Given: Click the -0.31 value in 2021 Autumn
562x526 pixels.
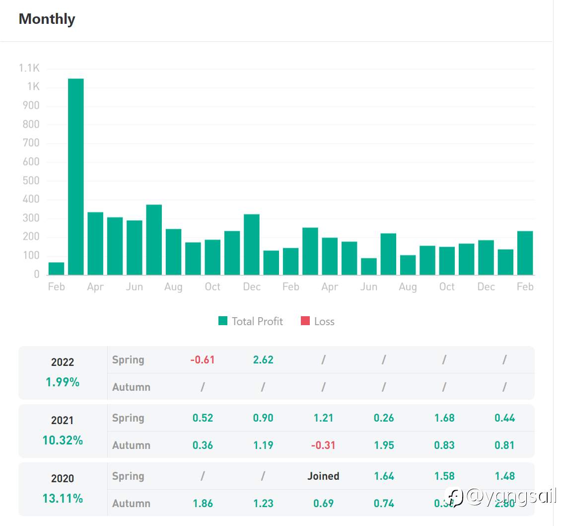Looking at the screenshot, I should [323, 445].
